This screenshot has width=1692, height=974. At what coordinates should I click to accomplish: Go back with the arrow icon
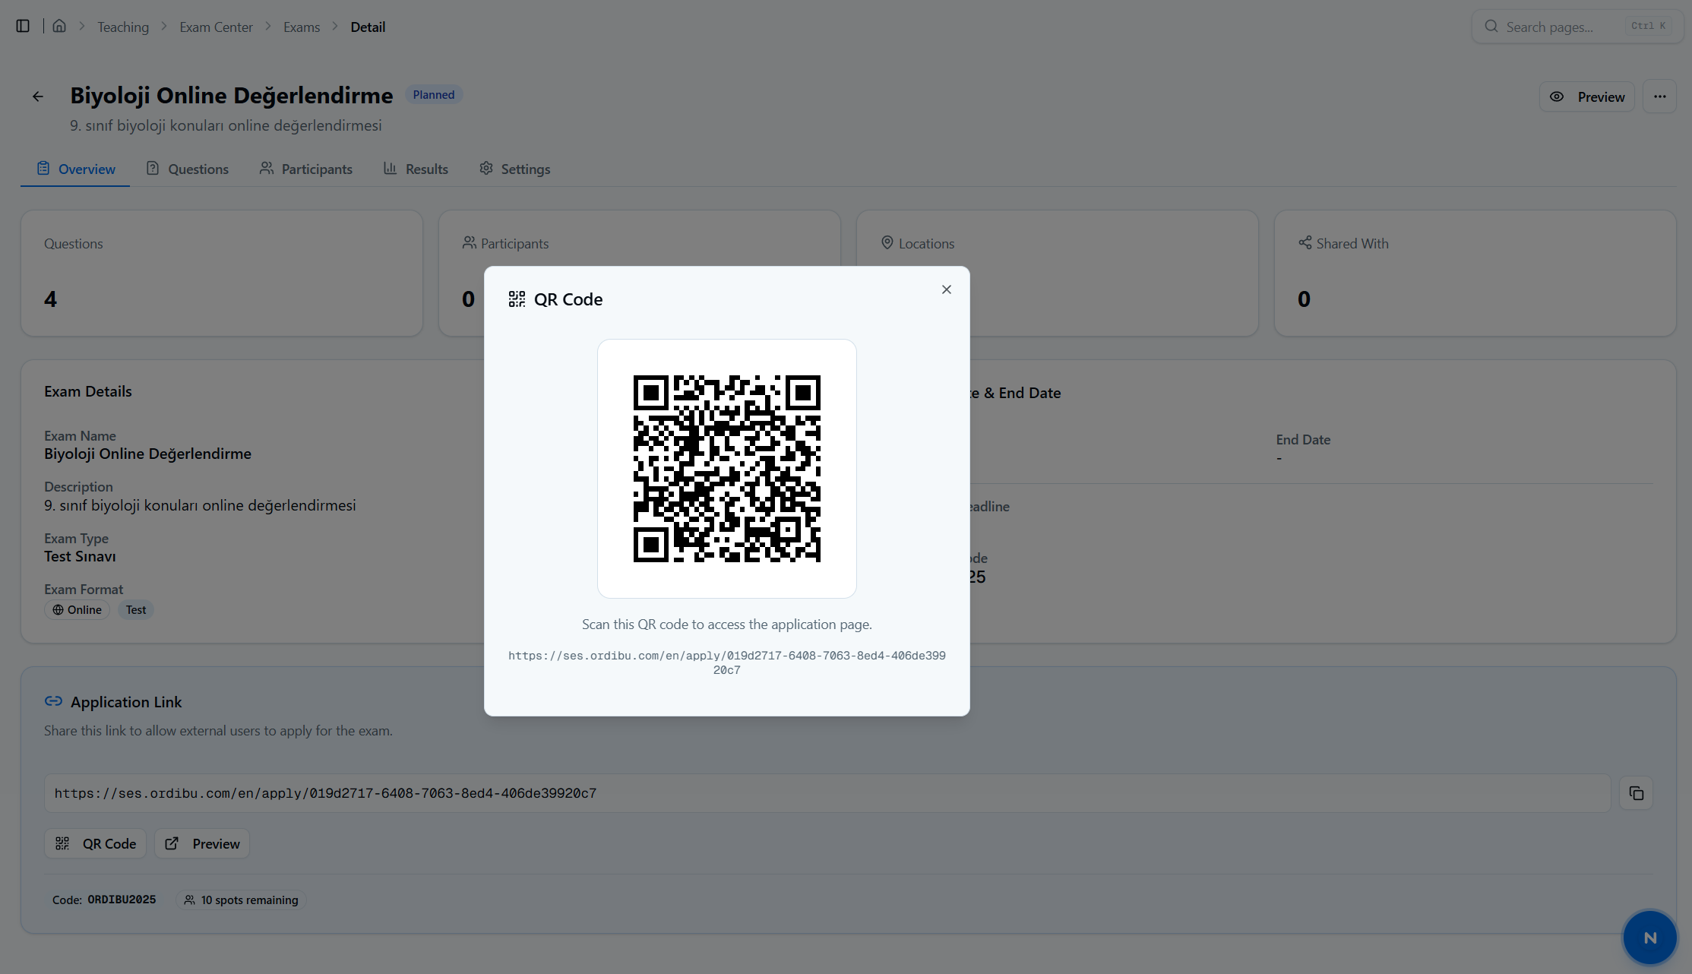point(38,96)
